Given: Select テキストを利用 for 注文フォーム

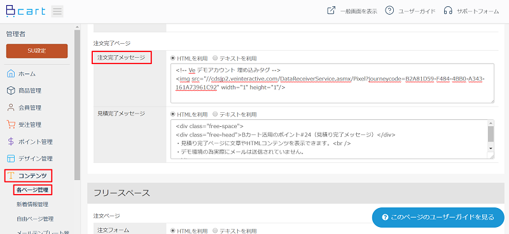Looking at the screenshot, I should (x=215, y=231).
